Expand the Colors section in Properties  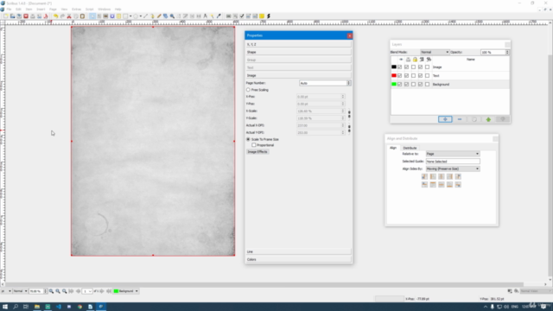(x=298, y=259)
